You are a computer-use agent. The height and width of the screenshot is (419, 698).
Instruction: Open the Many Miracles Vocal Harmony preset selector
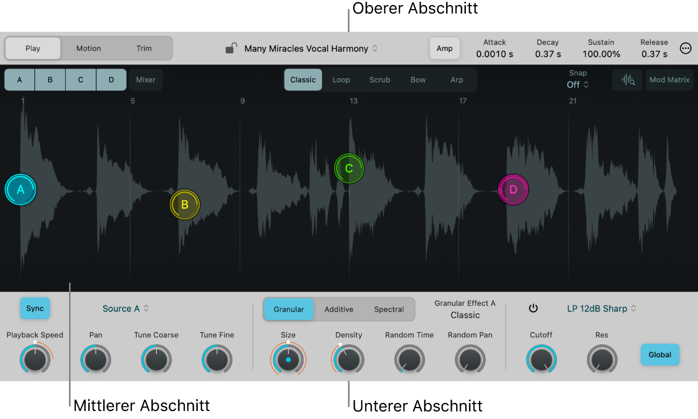click(x=306, y=49)
